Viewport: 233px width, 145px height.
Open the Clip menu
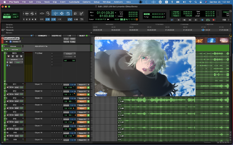[x=55, y=2]
